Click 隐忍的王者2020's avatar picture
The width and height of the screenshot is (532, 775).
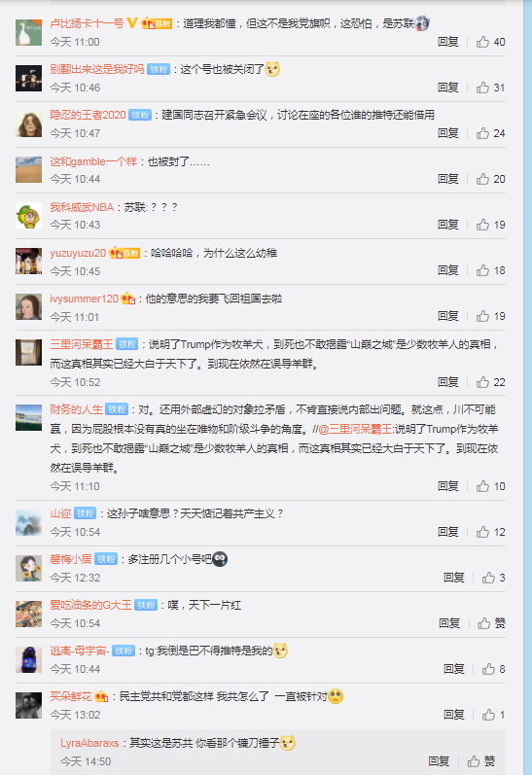pos(28,124)
